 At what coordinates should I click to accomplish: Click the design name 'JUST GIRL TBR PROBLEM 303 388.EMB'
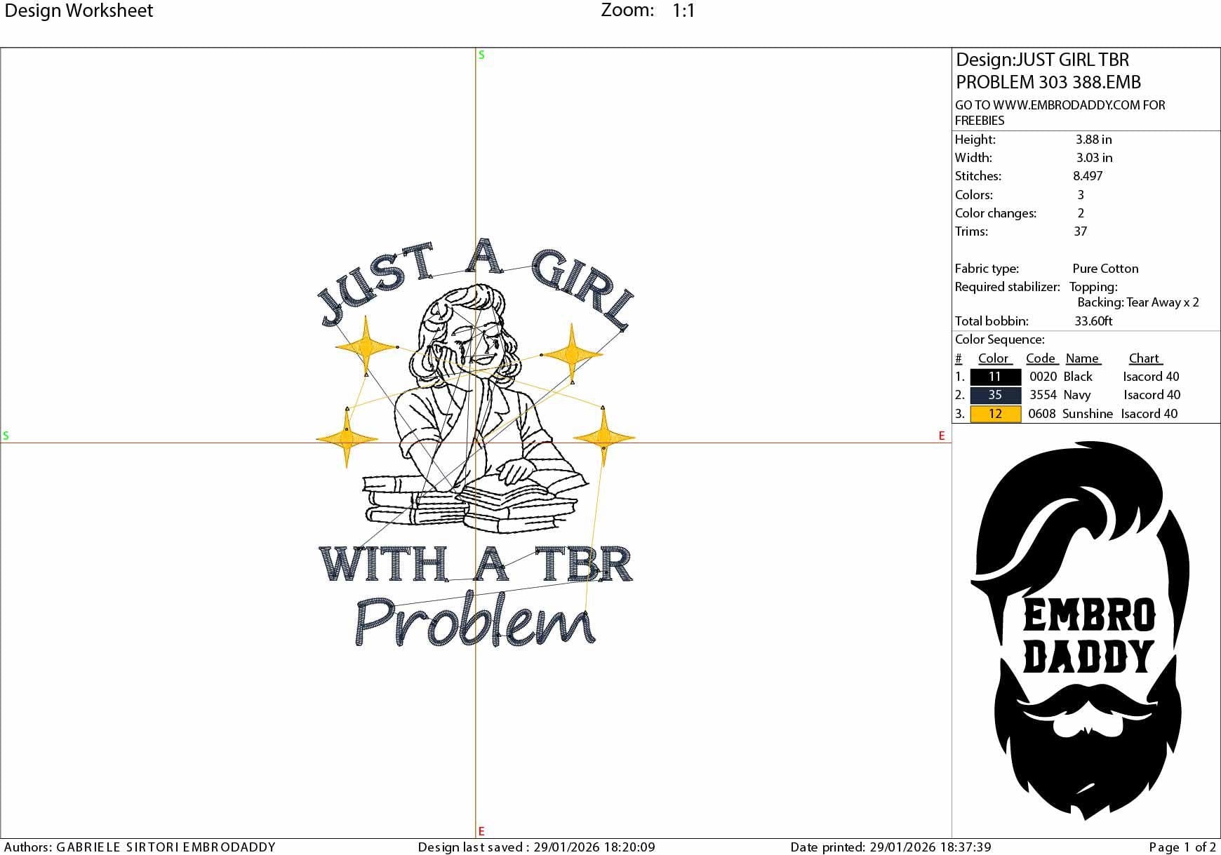(1048, 71)
